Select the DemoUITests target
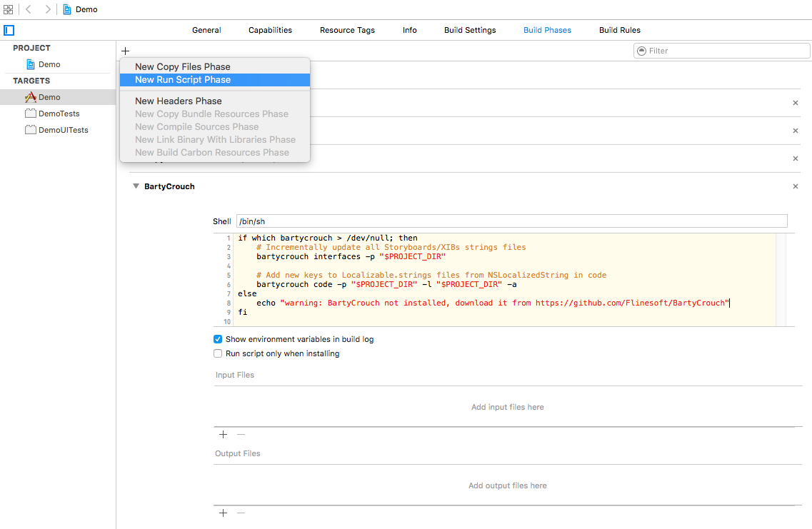The height and width of the screenshot is (529, 812). (58, 130)
